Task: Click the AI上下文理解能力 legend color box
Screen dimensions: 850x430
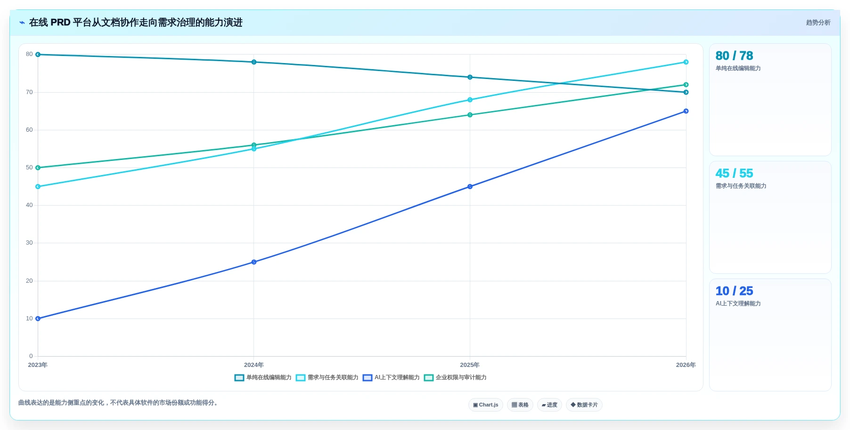Action: [x=368, y=378]
